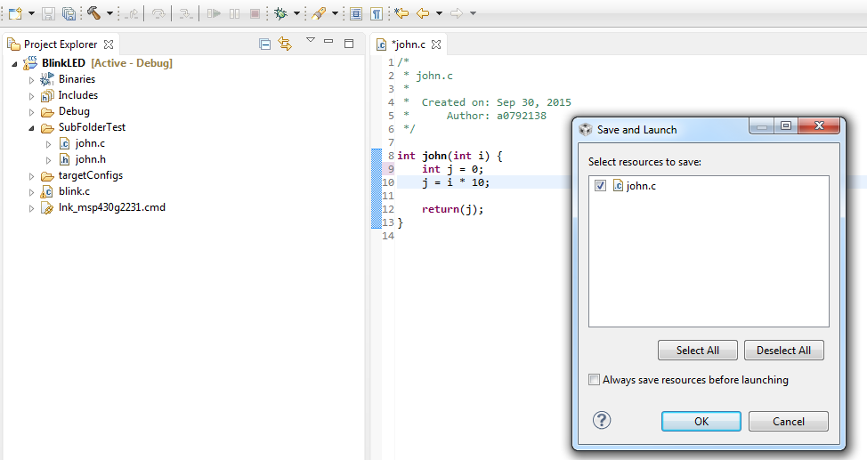
Task: Select the targetConfigs folder item
Action: point(91,175)
